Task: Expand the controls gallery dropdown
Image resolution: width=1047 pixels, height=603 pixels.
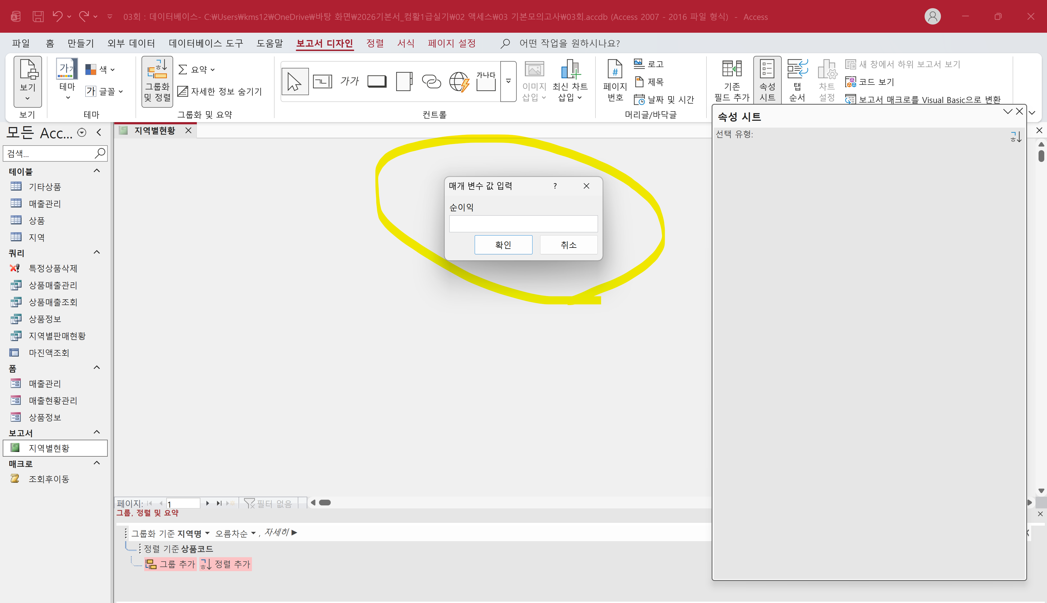Action: point(508,81)
